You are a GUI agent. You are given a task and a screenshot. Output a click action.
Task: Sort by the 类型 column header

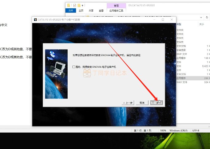pyautogui.click(x=179, y=24)
